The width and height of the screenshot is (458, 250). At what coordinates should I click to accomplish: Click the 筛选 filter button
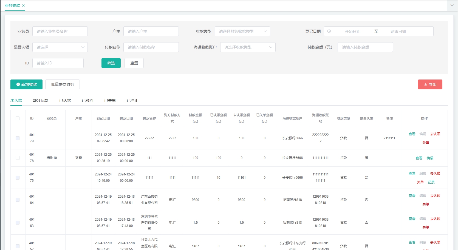(x=111, y=63)
